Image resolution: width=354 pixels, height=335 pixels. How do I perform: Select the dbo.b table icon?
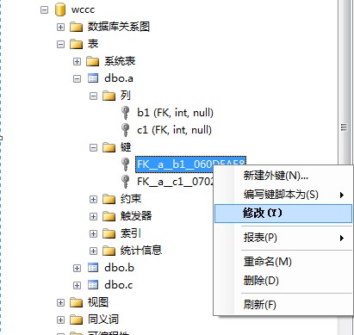click(x=93, y=268)
